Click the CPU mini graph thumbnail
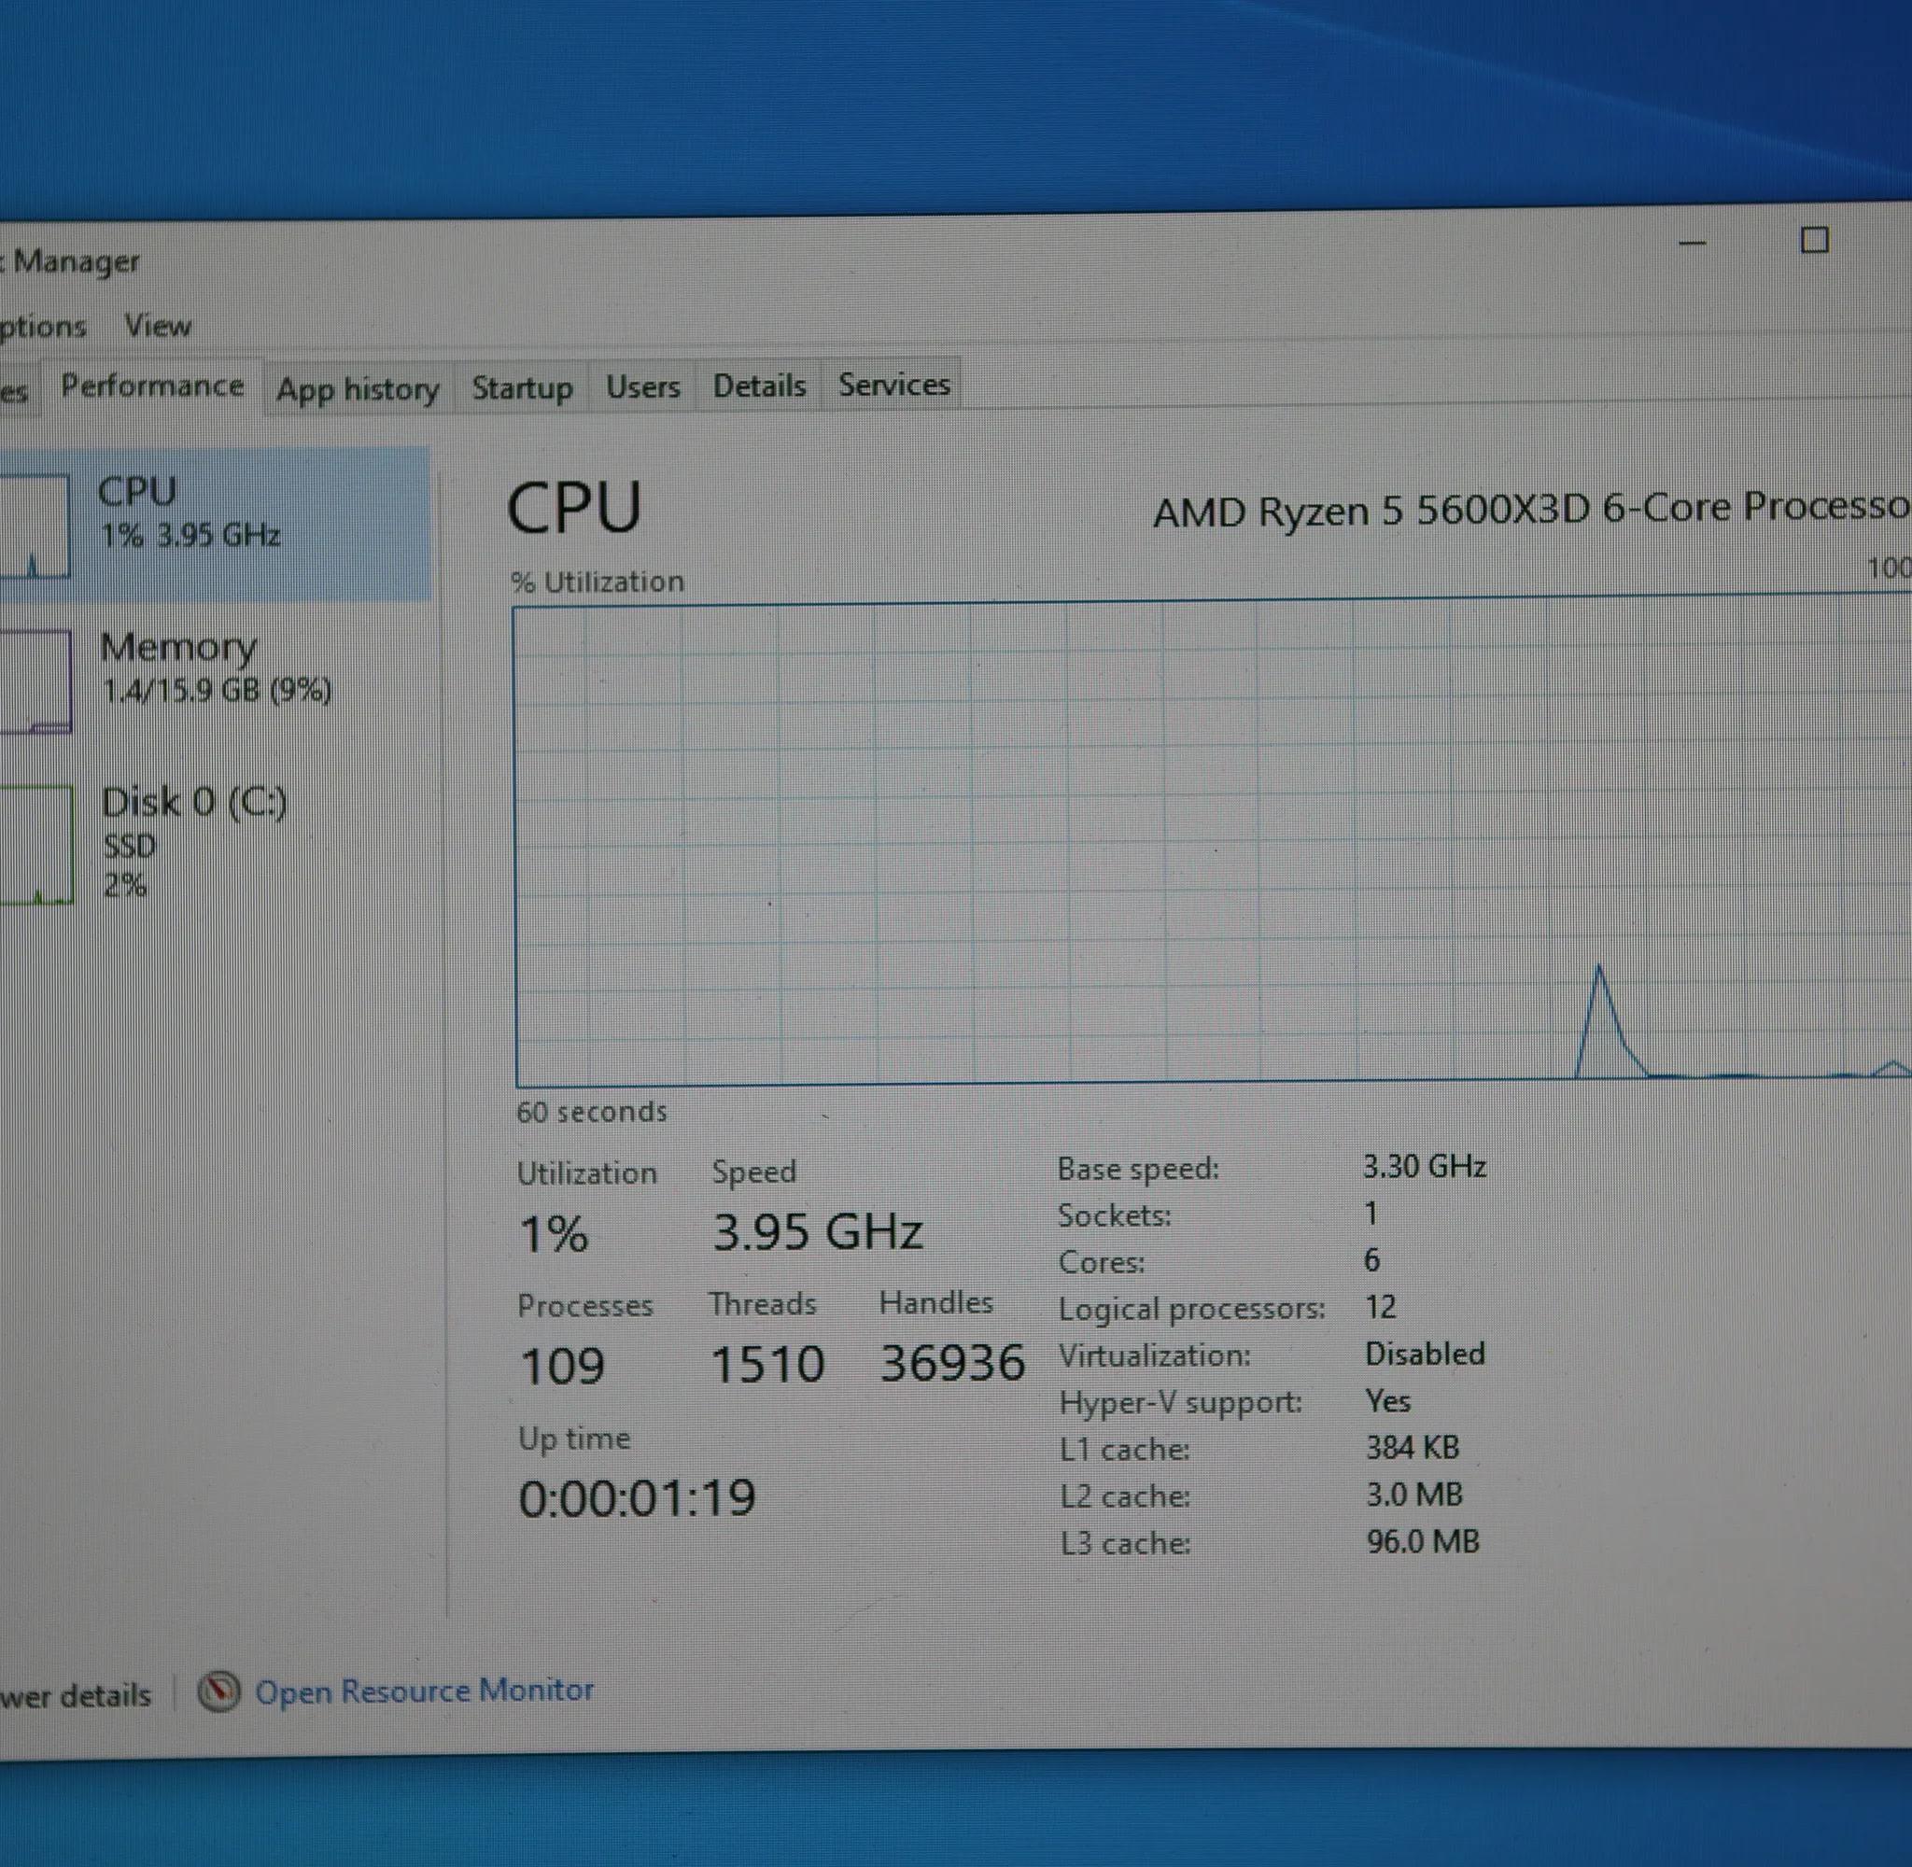Viewport: 1912px width, 1867px height. tap(35, 526)
